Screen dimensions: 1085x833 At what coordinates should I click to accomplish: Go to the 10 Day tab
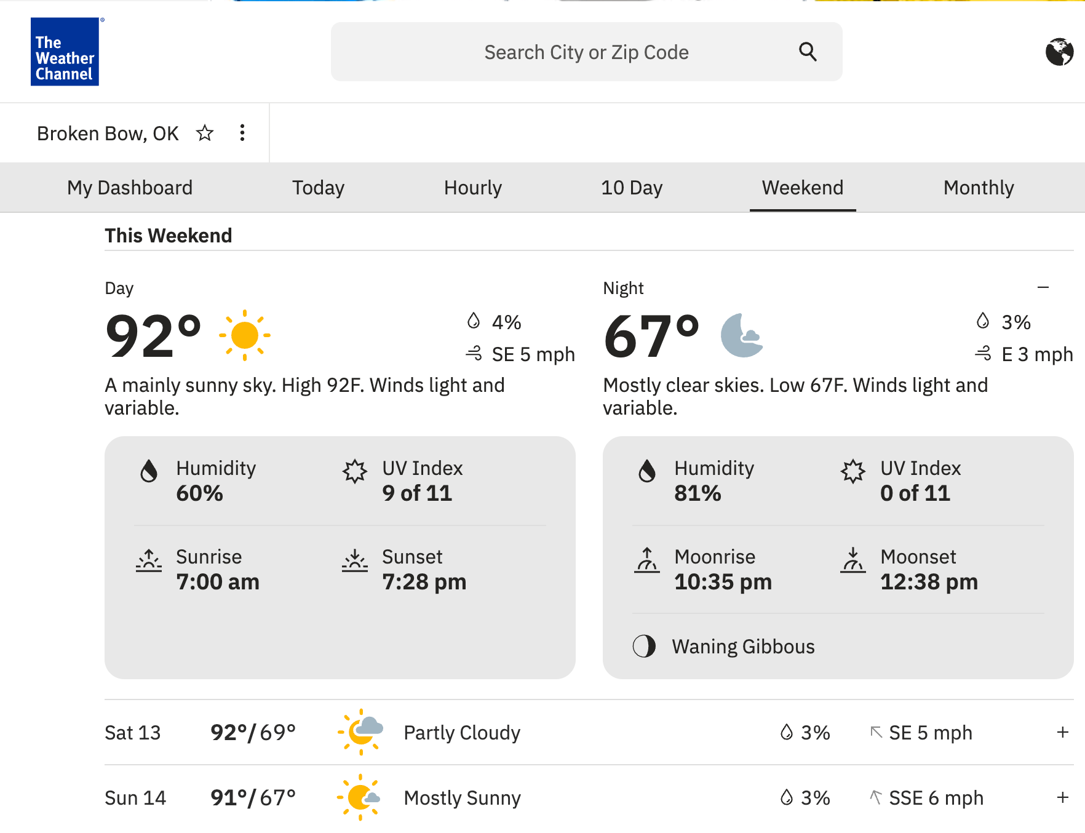[631, 188]
